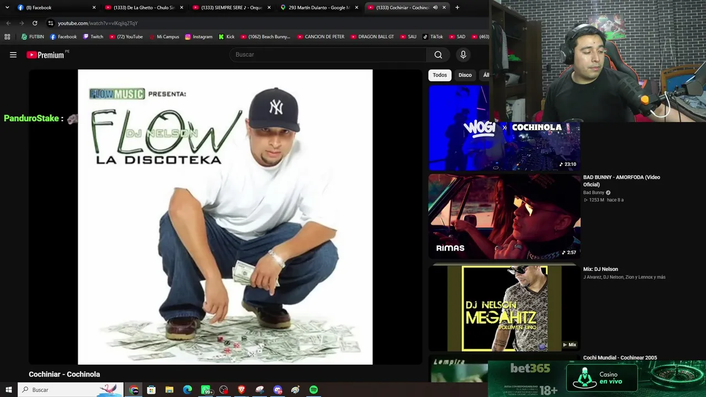Close the SIEMPRE SERE tab
Screen dimensions: 706x397
tap(269, 7)
